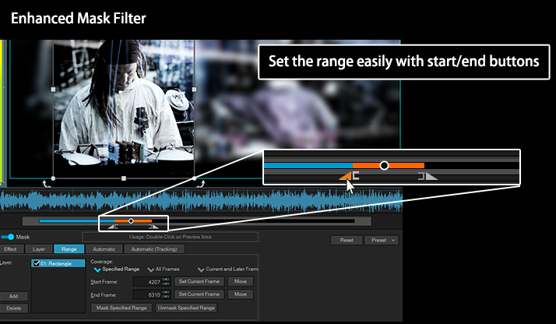This screenshot has width=556, height=324.
Task: Click Move next to Start Frame
Action: [x=241, y=281]
